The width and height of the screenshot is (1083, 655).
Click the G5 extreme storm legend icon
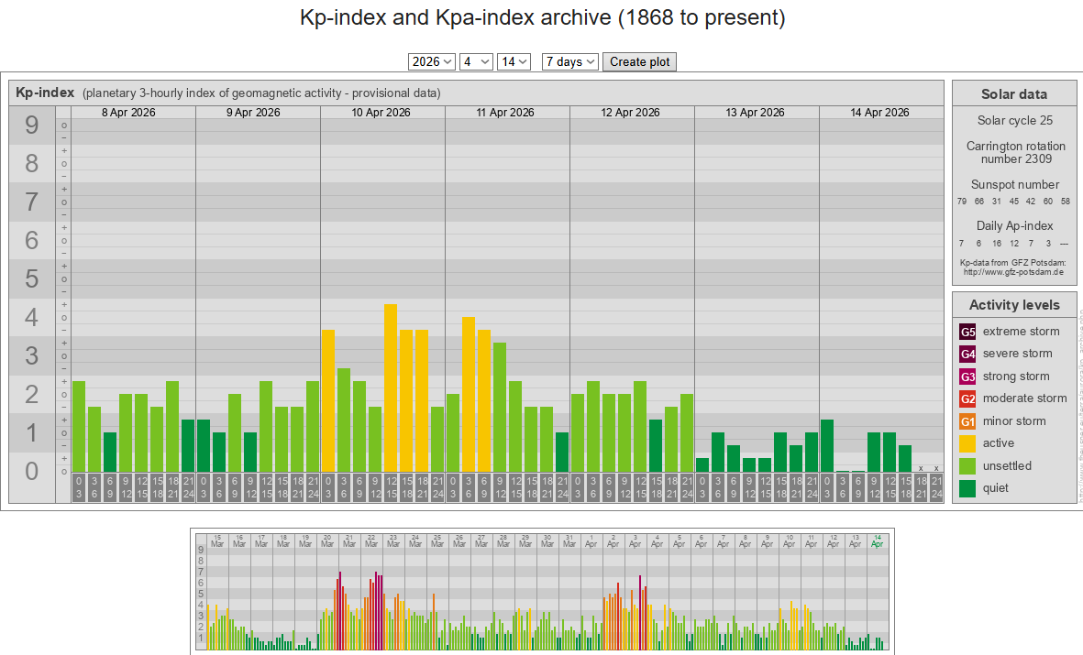[967, 332]
